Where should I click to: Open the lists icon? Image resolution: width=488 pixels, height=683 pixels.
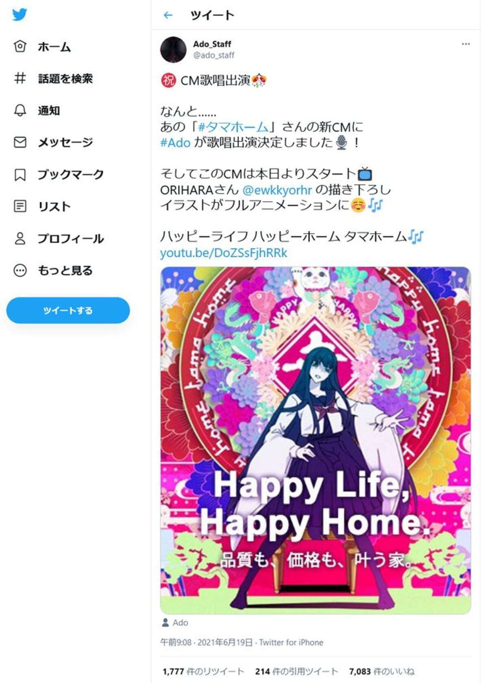[x=20, y=206]
